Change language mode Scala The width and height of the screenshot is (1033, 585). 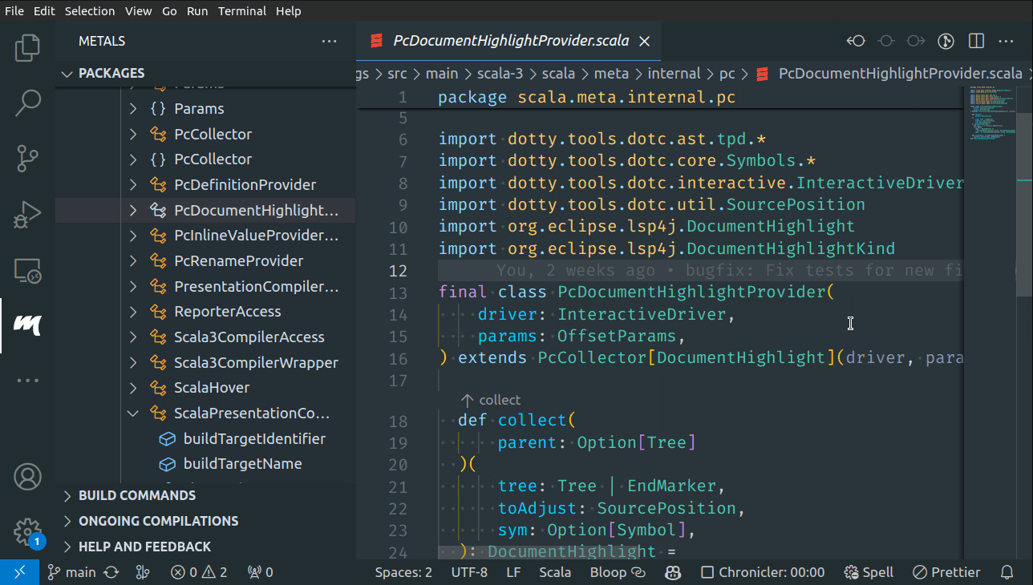click(555, 572)
